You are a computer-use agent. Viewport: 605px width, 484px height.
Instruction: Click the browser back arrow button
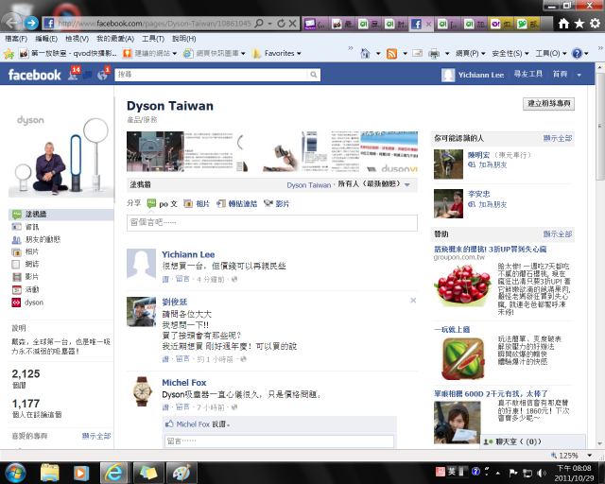[11, 23]
